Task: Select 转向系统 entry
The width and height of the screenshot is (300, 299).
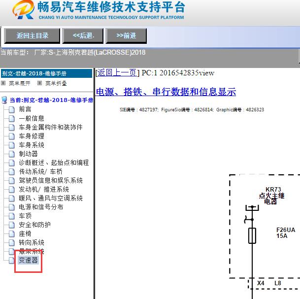Action: pos(32,242)
